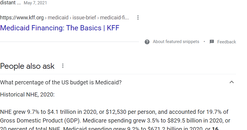The image size is (247, 130).
Task: Collapse the Medicaid budget percentage question
Action: tap(118, 82)
